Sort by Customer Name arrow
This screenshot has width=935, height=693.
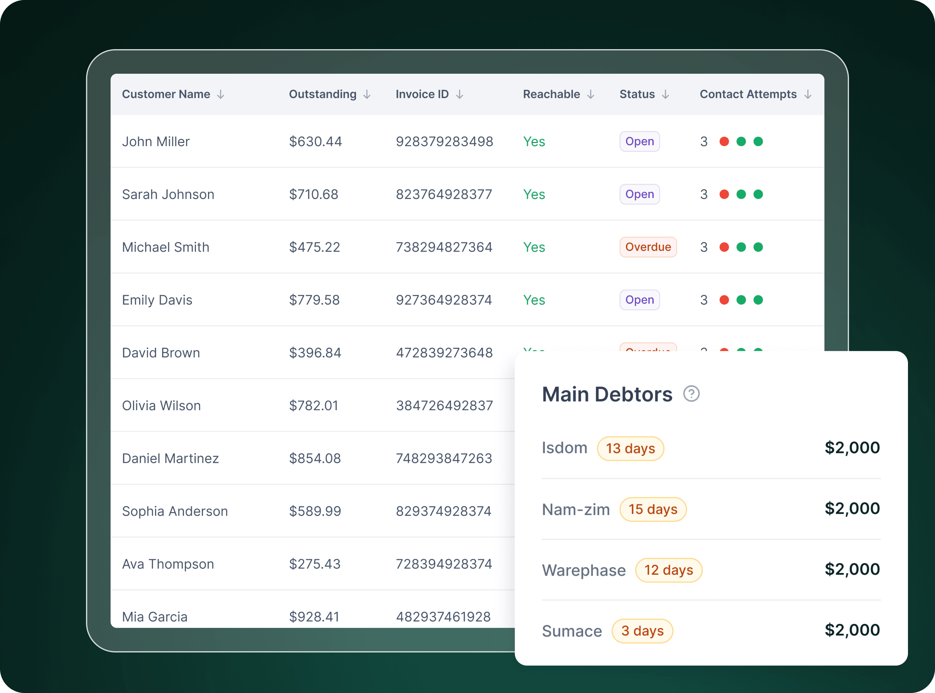click(x=221, y=94)
